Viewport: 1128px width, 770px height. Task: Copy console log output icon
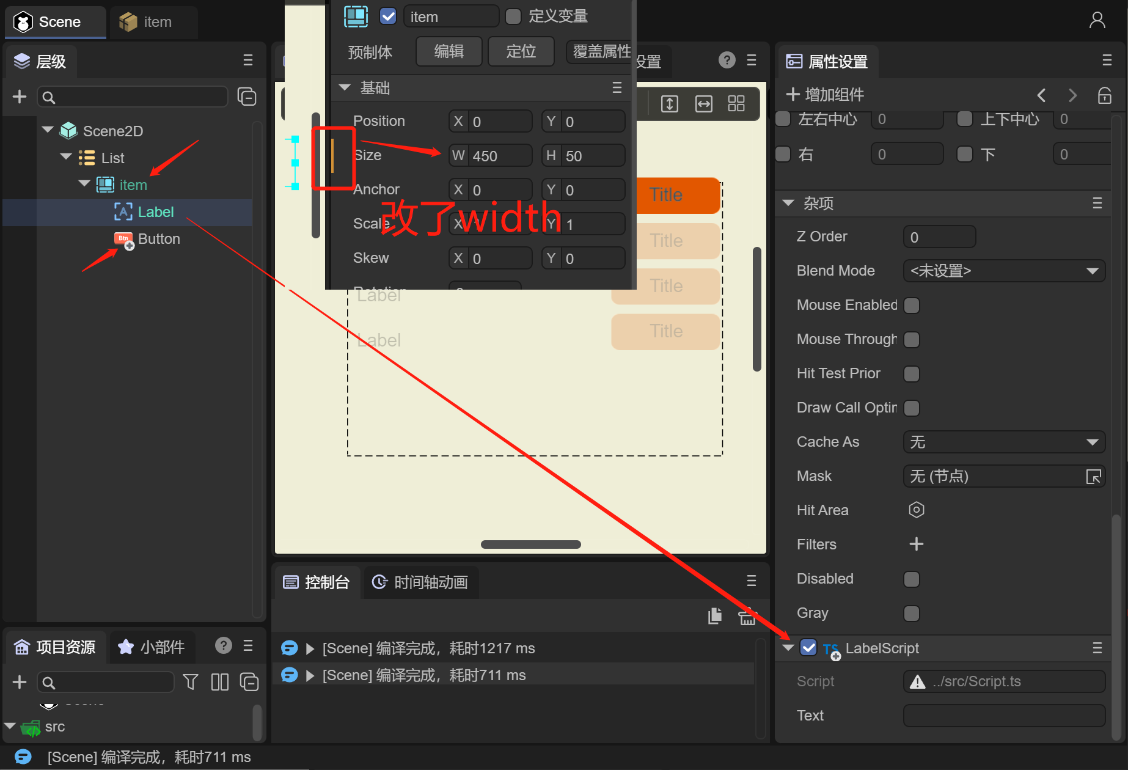714,617
